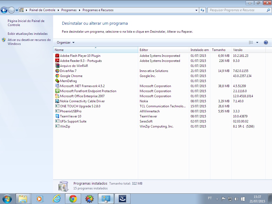This screenshot has height=204, width=272.
Task: Click the SarasSoft publisher cell
Action: tap(146, 121)
